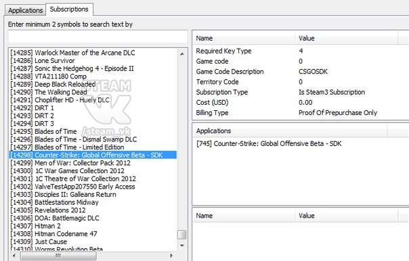Select the Game Code Description row label
The width and height of the screenshot is (409, 261).
pyautogui.click(x=230, y=72)
